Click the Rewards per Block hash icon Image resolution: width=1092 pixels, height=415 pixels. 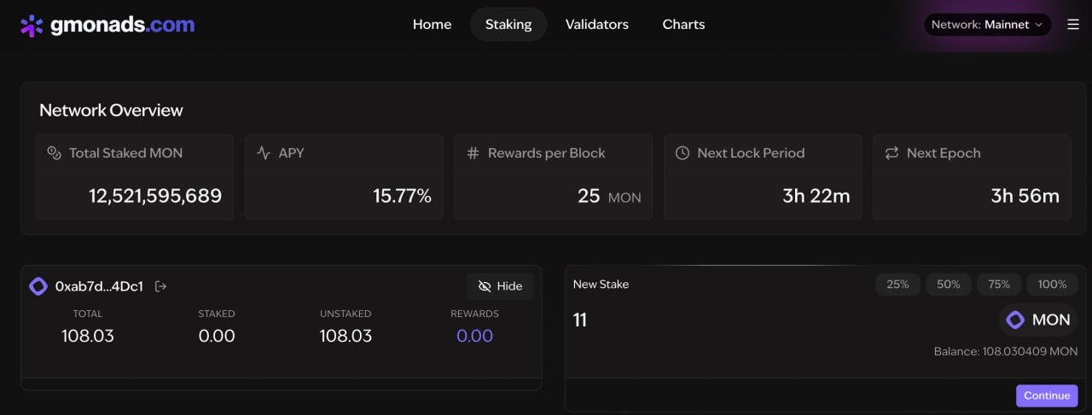pyautogui.click(x=473, y=153)
